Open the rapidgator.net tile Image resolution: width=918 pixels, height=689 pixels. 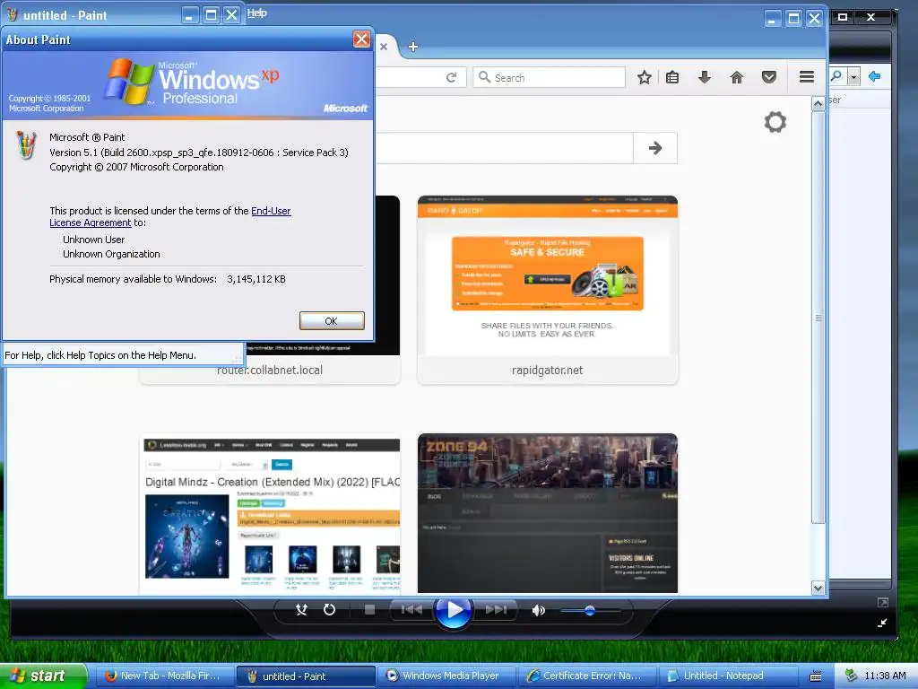[x=548, y=290]
